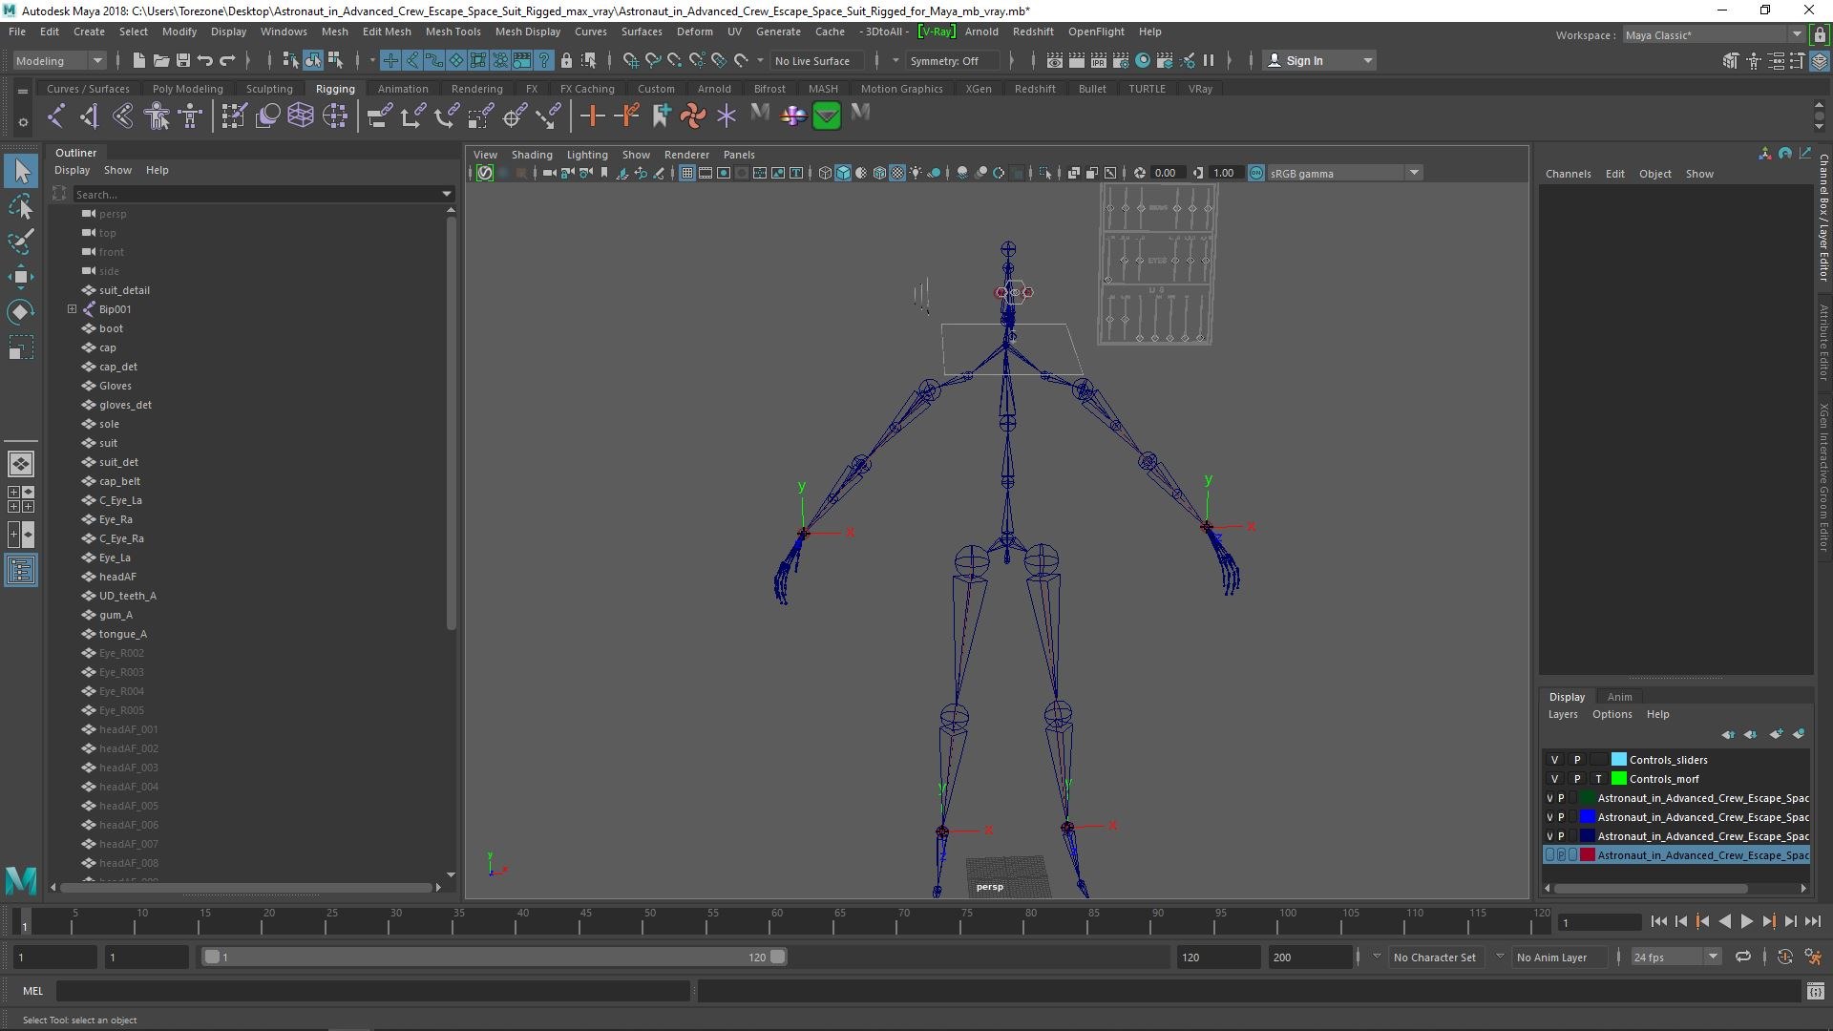
Task: Open the Deform menu
Action: 694,32
